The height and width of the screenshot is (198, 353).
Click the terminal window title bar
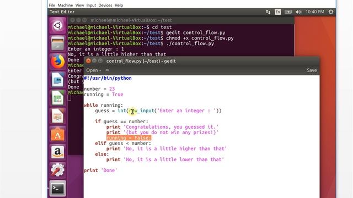(181, 20)
